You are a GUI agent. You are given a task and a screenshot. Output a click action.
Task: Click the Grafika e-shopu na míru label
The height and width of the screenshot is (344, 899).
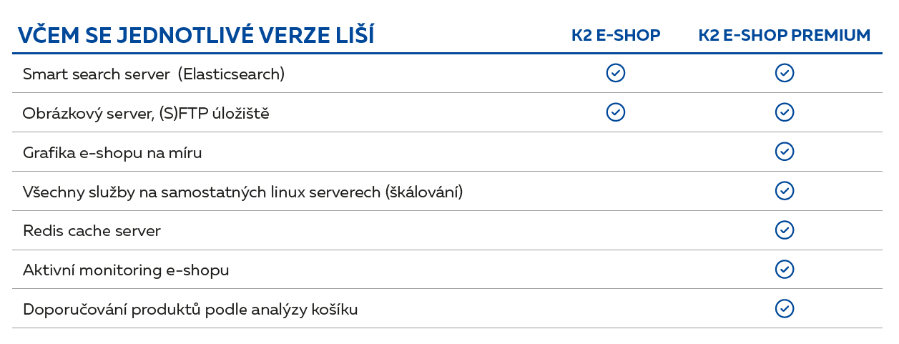[x=112, y=152]
